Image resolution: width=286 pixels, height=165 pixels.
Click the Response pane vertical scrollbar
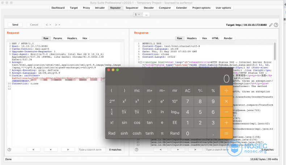click(x=275, y=51)
